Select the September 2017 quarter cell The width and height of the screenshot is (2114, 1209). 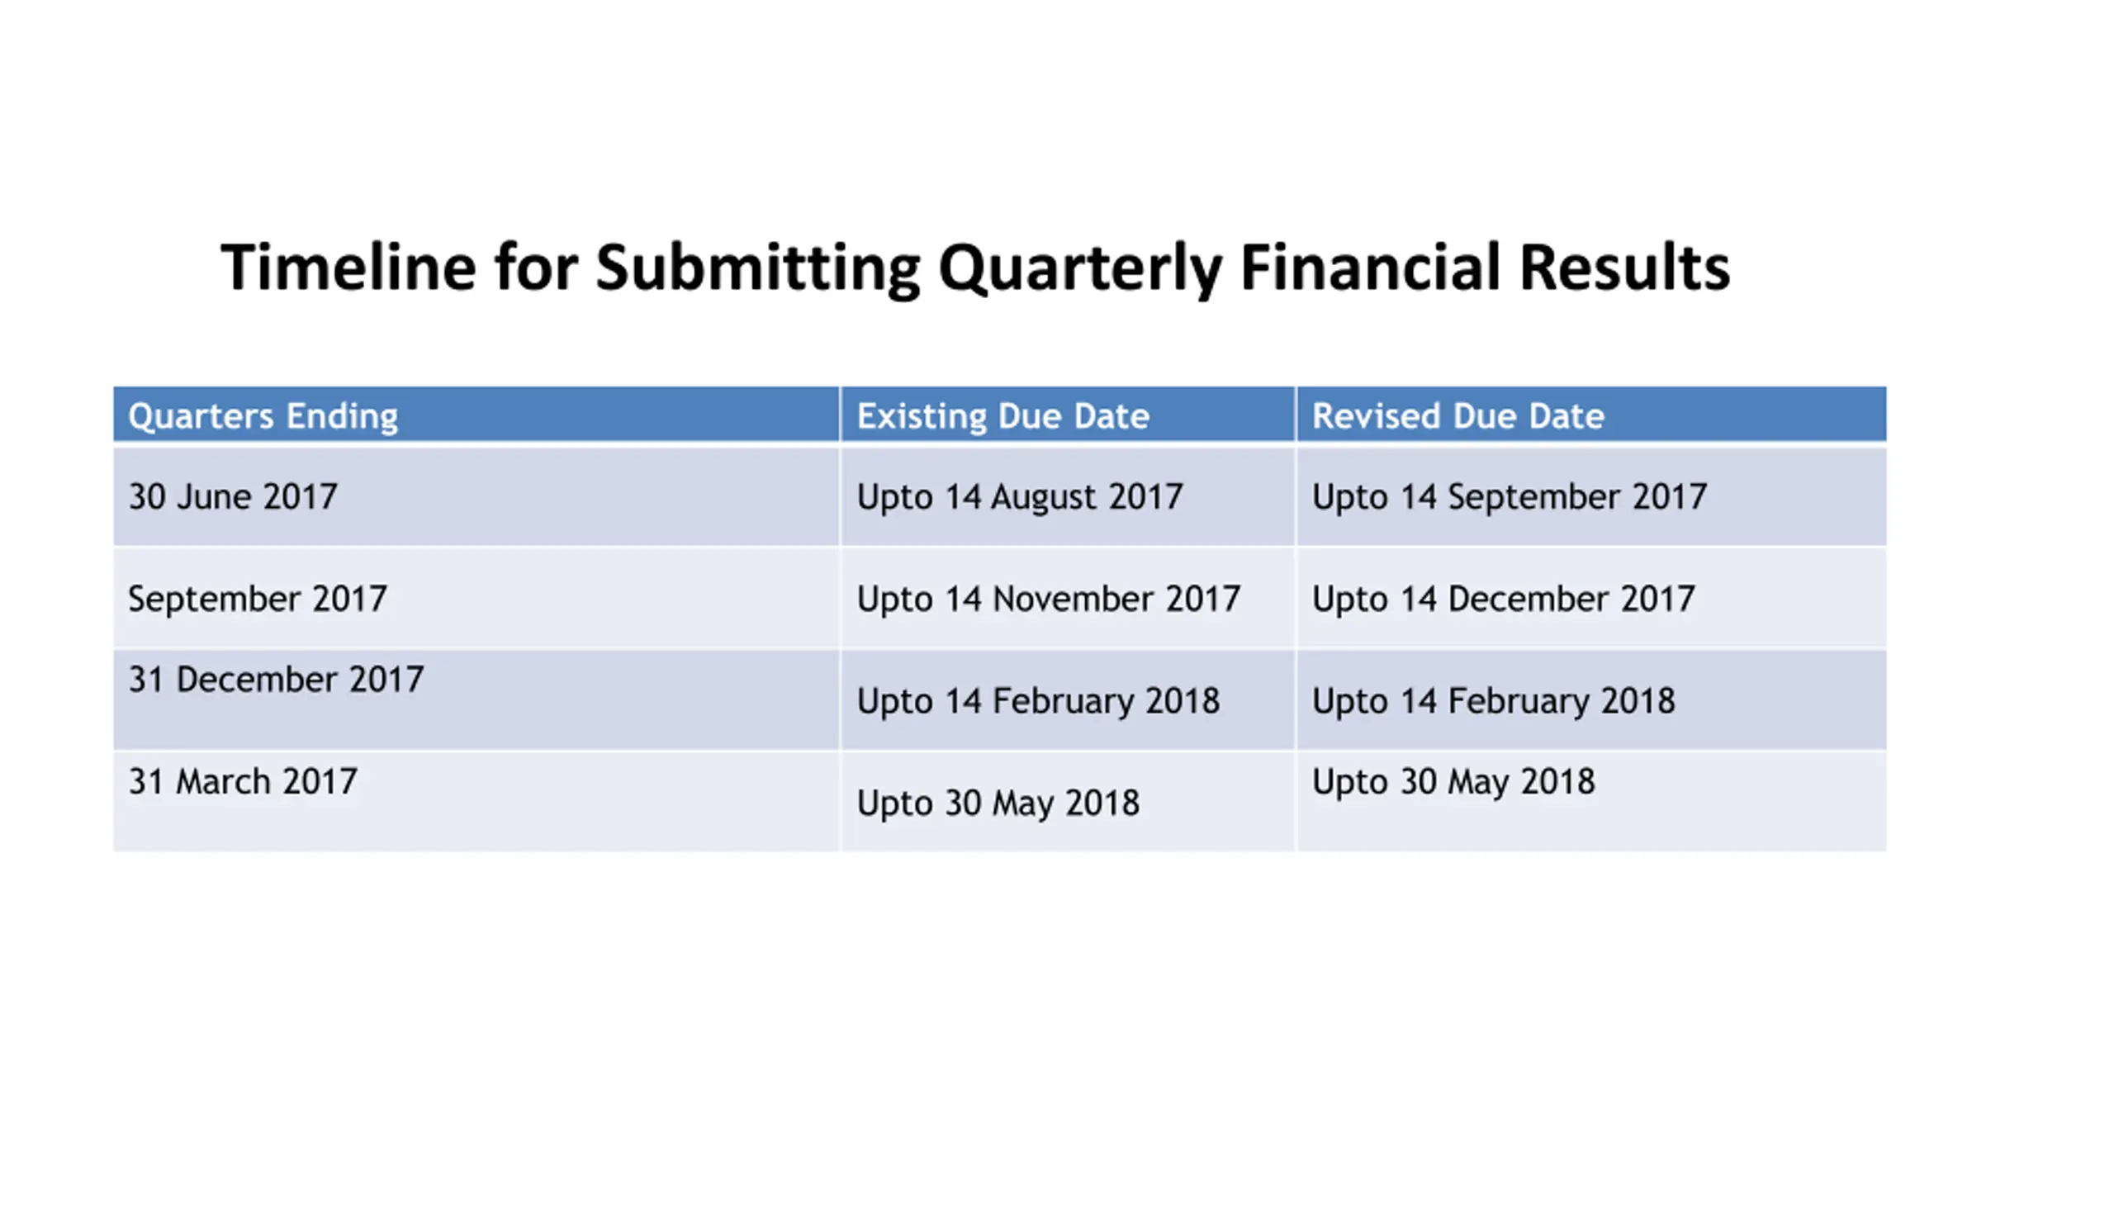click(476, 599)
